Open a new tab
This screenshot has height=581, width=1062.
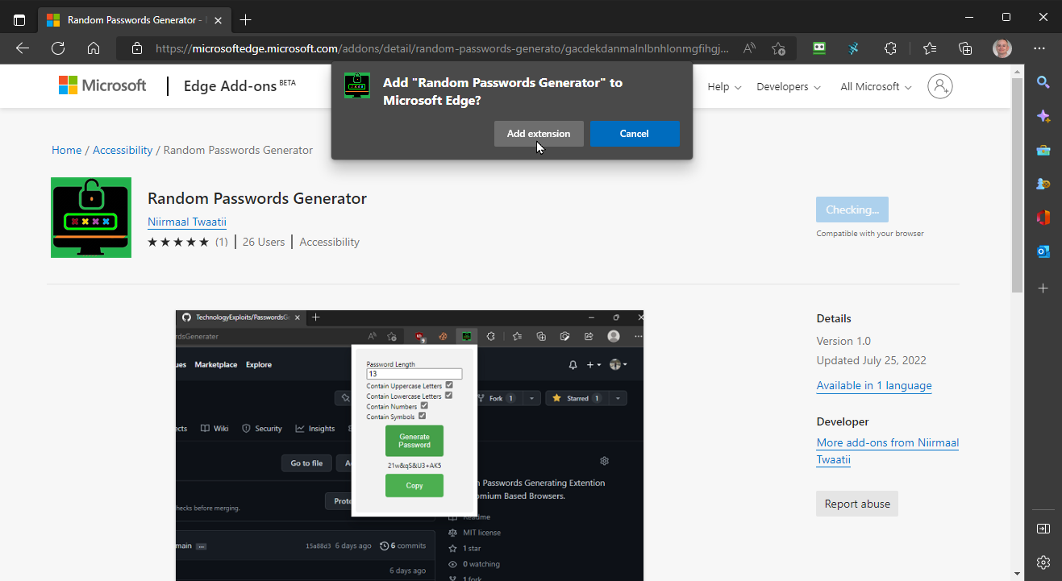pyautogui.click(x=246, y=19)
